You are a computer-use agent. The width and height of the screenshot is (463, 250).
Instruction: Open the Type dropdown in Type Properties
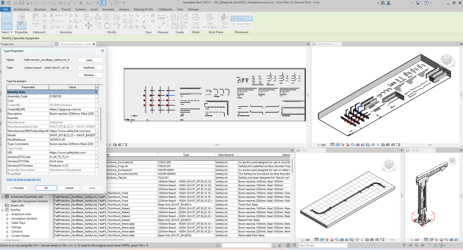pyautogui.click(x=72, y=68)
